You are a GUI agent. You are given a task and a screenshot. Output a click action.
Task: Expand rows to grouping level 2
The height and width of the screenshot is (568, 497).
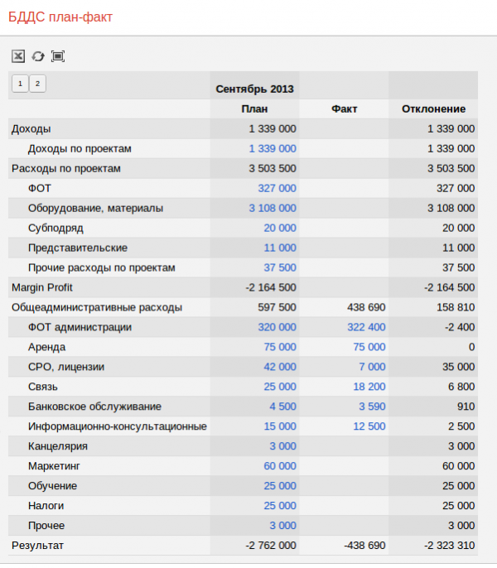[x=37, y=83]
